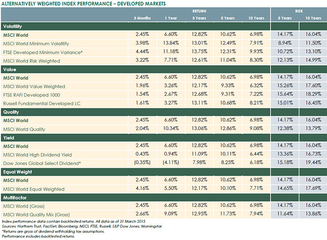This screenshot has width=327, height=240.
Task: Click the 4.16% three-month value
Action: pyautogui.click(x=142, y=188)
